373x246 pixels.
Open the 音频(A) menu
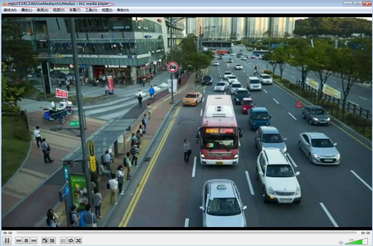pyautogui.click(x=43, y=10)
